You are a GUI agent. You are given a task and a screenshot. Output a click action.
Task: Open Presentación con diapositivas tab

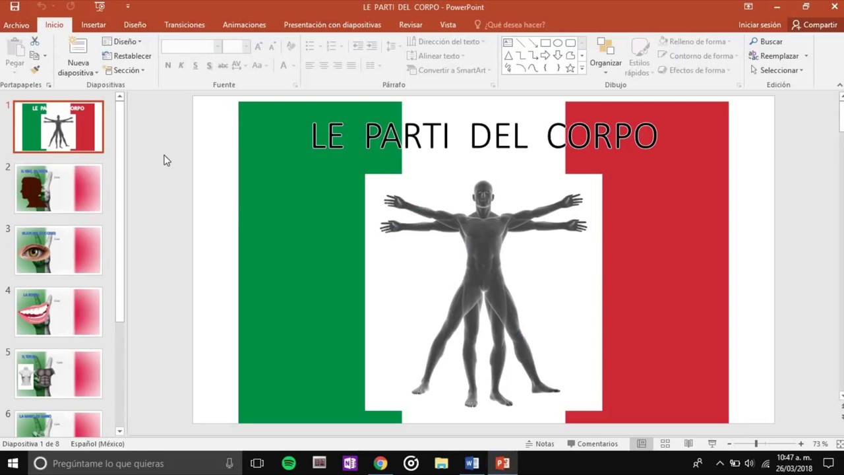click(x=332, y=25)
